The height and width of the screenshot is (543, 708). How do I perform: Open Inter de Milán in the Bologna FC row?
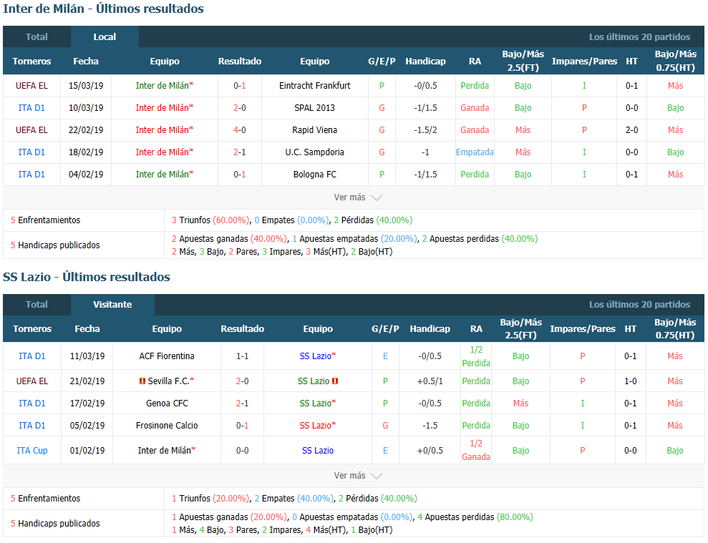click(162, 175)
